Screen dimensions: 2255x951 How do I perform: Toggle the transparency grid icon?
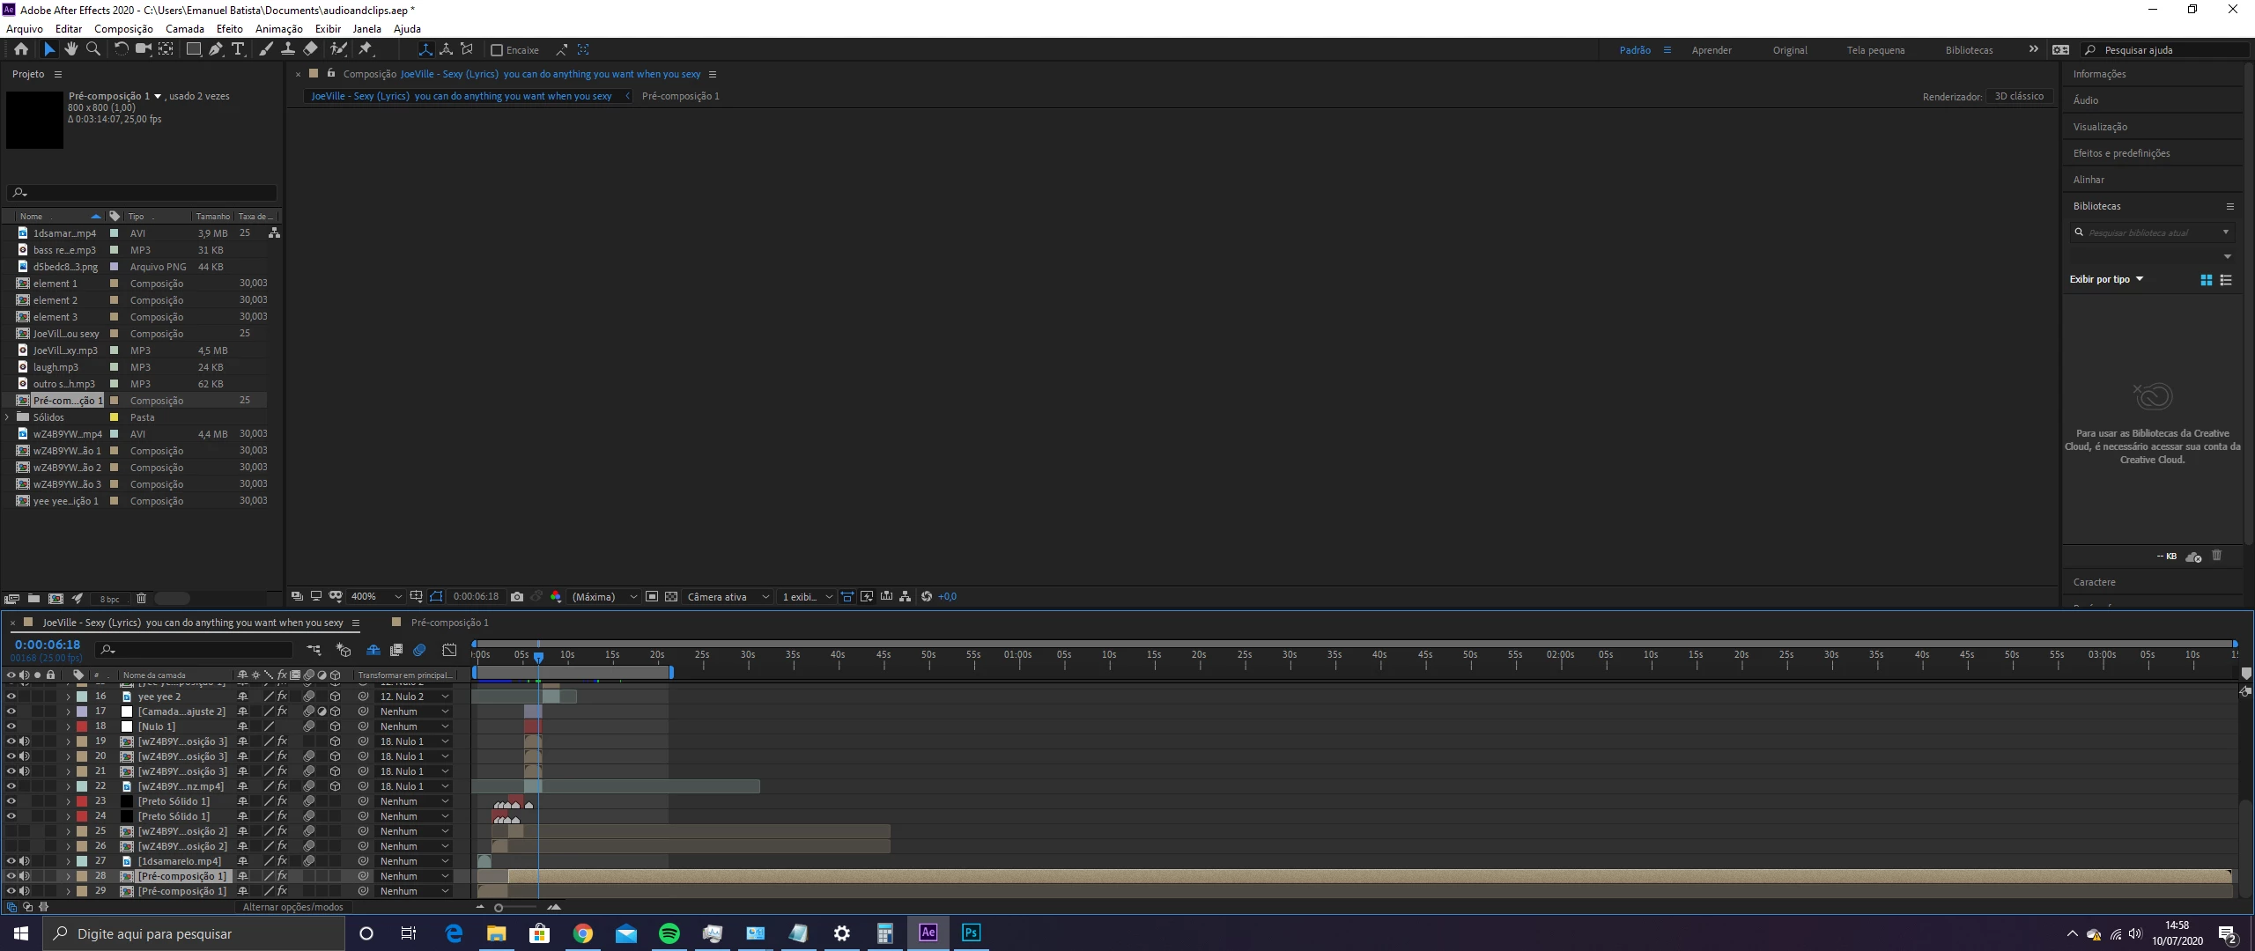pos(671,596)
